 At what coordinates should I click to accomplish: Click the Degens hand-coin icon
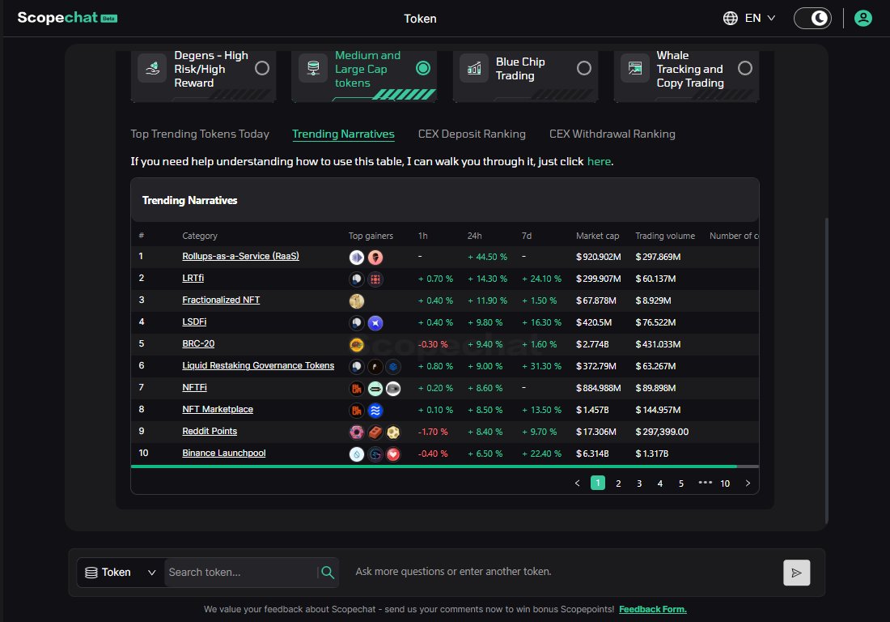(x=152, y=68)
